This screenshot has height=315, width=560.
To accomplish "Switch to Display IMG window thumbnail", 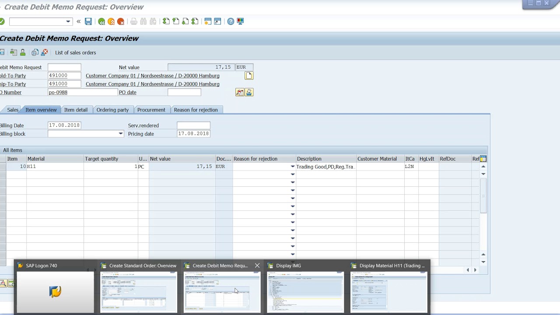I will click(x=305, y=287).
